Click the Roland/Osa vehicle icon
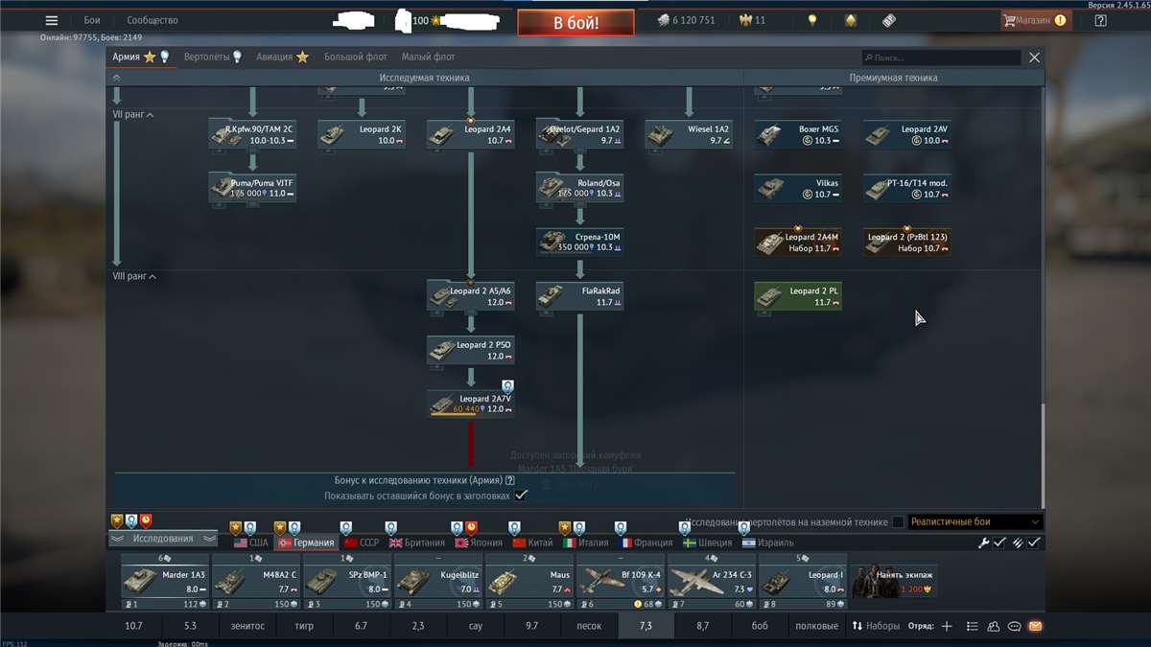Screen dimensions: 1151x647 [552, 189]
